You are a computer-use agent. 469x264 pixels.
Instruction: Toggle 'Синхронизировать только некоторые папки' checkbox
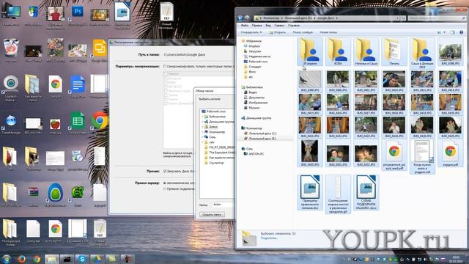click(x=164, y=66)
